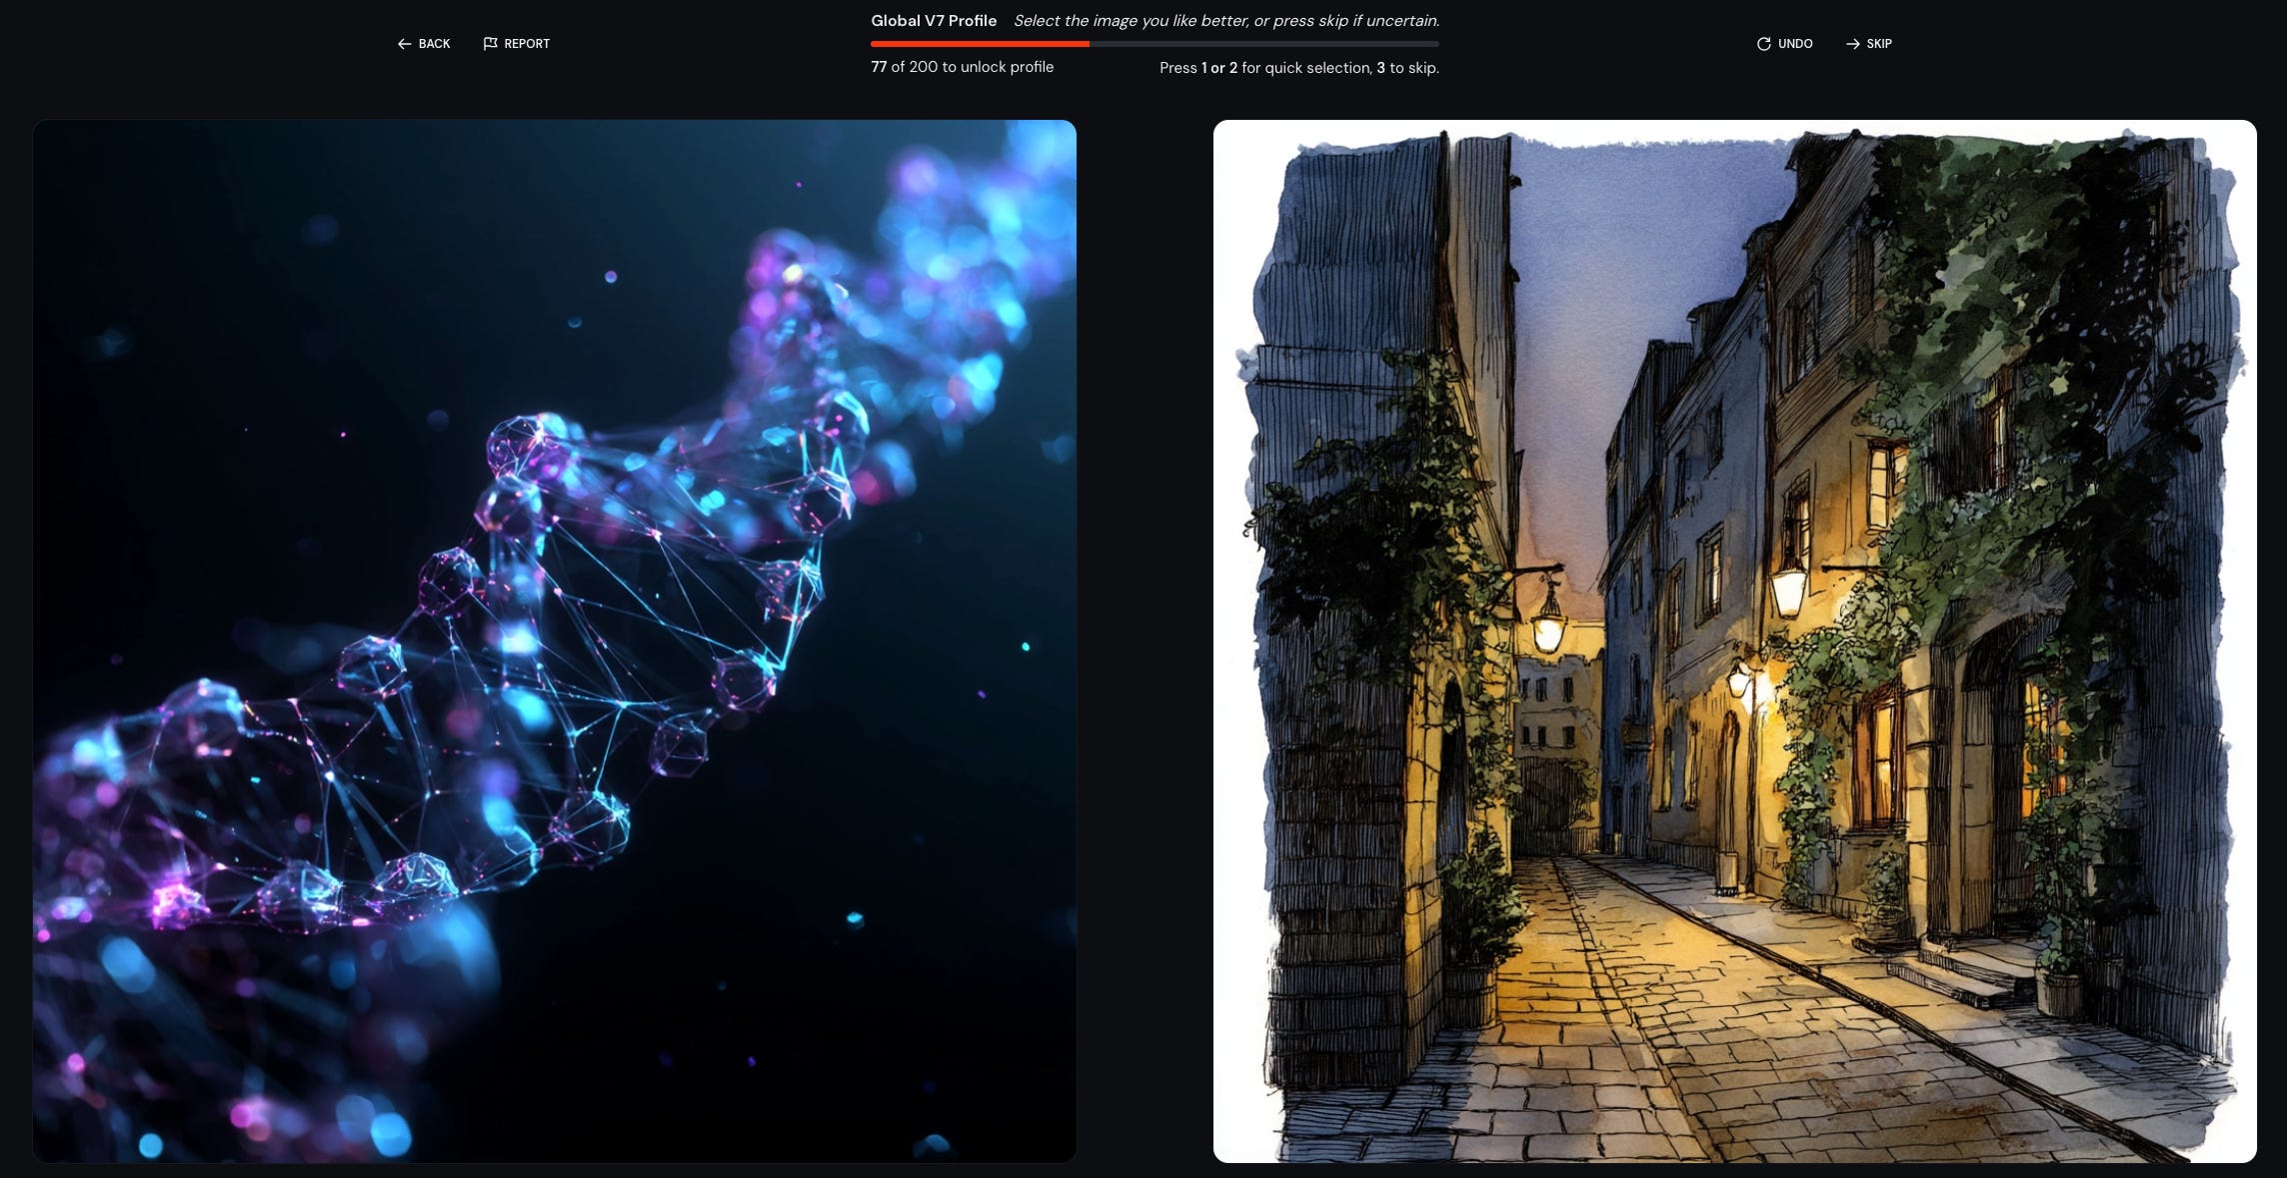This screenshot has width=2287, height=1178.
Task: Click the right-pointing Skip arrow icon
Action: click(x=1852, y=44)
